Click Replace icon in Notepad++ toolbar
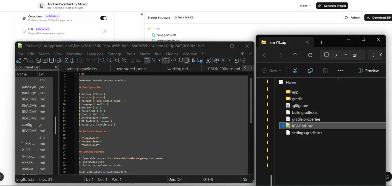This screenshot has height=186, width=392. pos(109,60)
